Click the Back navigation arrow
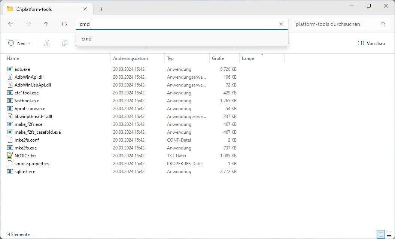This screenshot has height=239, width=395. (x=10, y=24)
